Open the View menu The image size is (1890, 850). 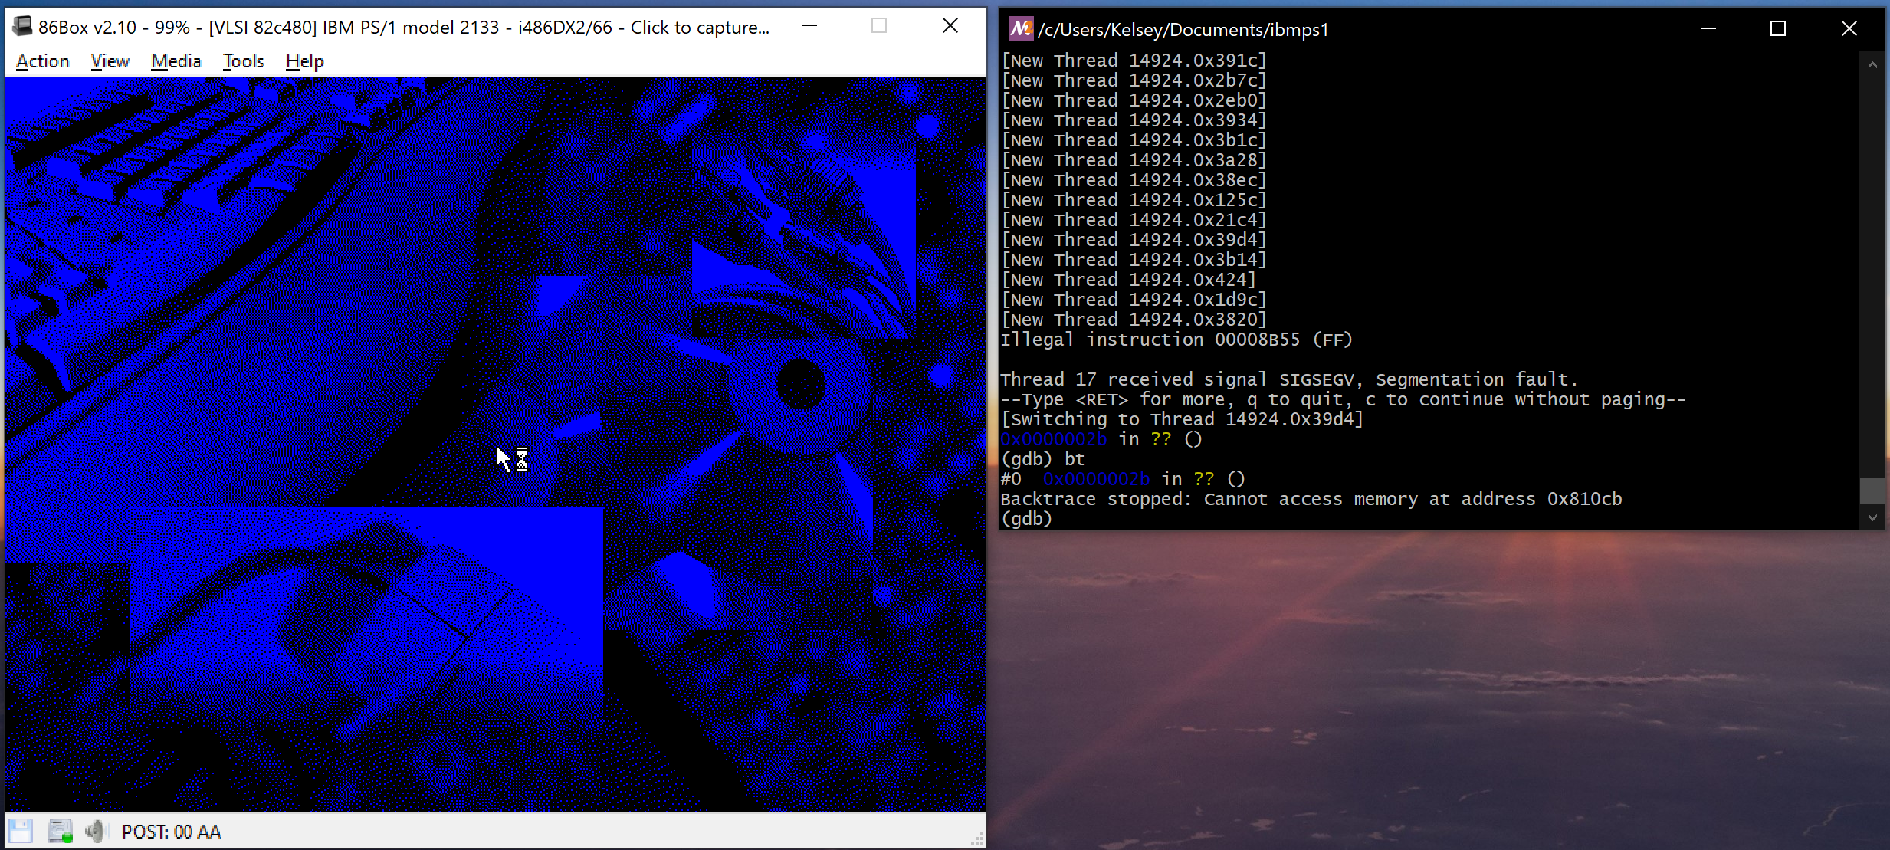[x=110, y=61]
